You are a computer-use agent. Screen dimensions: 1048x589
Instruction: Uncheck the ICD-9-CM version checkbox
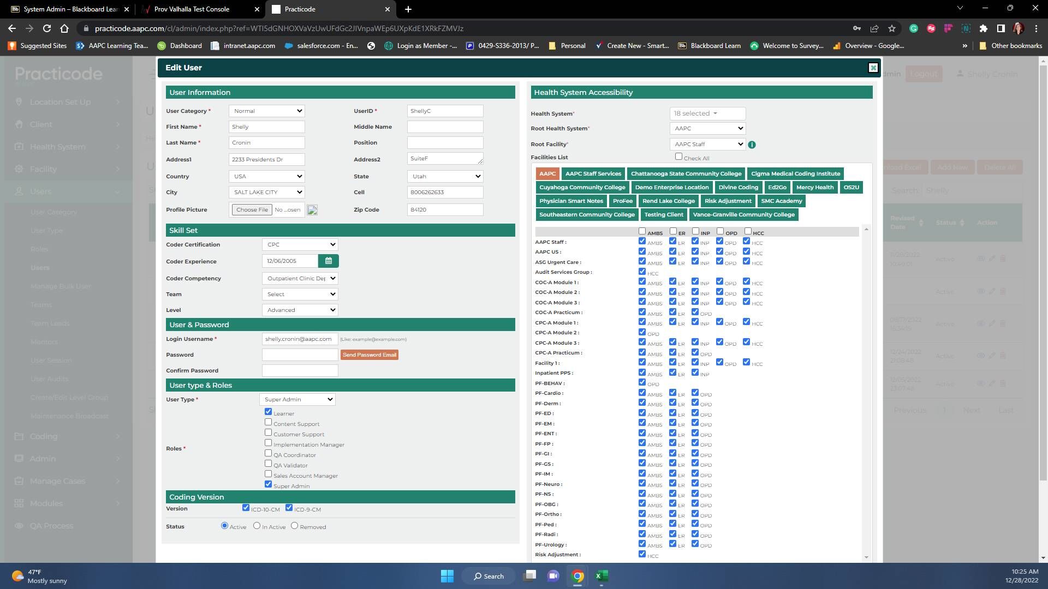(289, 508)
